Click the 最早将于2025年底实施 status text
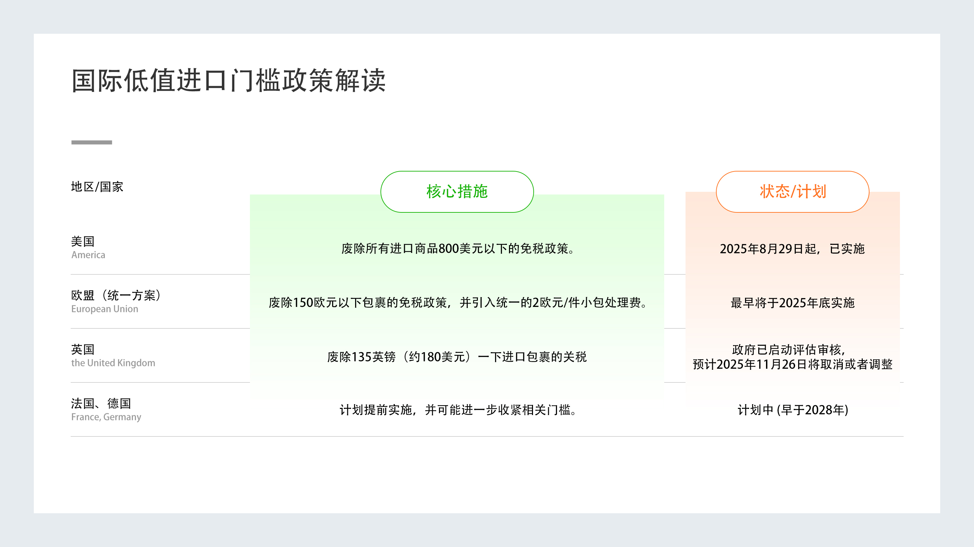This screenshot has height=547, width=974. (792, 303)
